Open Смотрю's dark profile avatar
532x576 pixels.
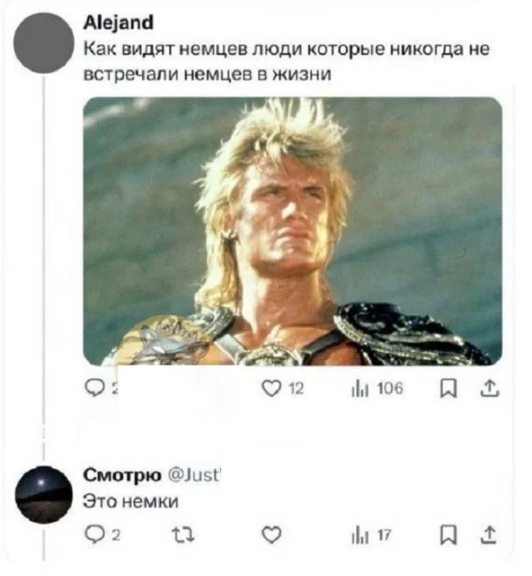click(x=44, y=495)
